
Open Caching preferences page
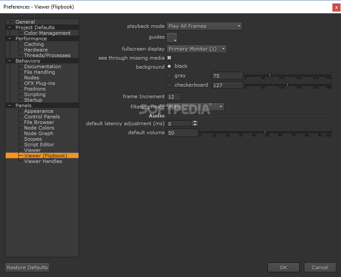tap(34, 44)
